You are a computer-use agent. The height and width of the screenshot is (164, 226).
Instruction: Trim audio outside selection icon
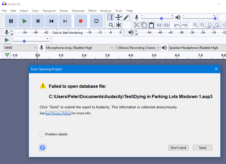pyautogui.click(x=159, y=25)
